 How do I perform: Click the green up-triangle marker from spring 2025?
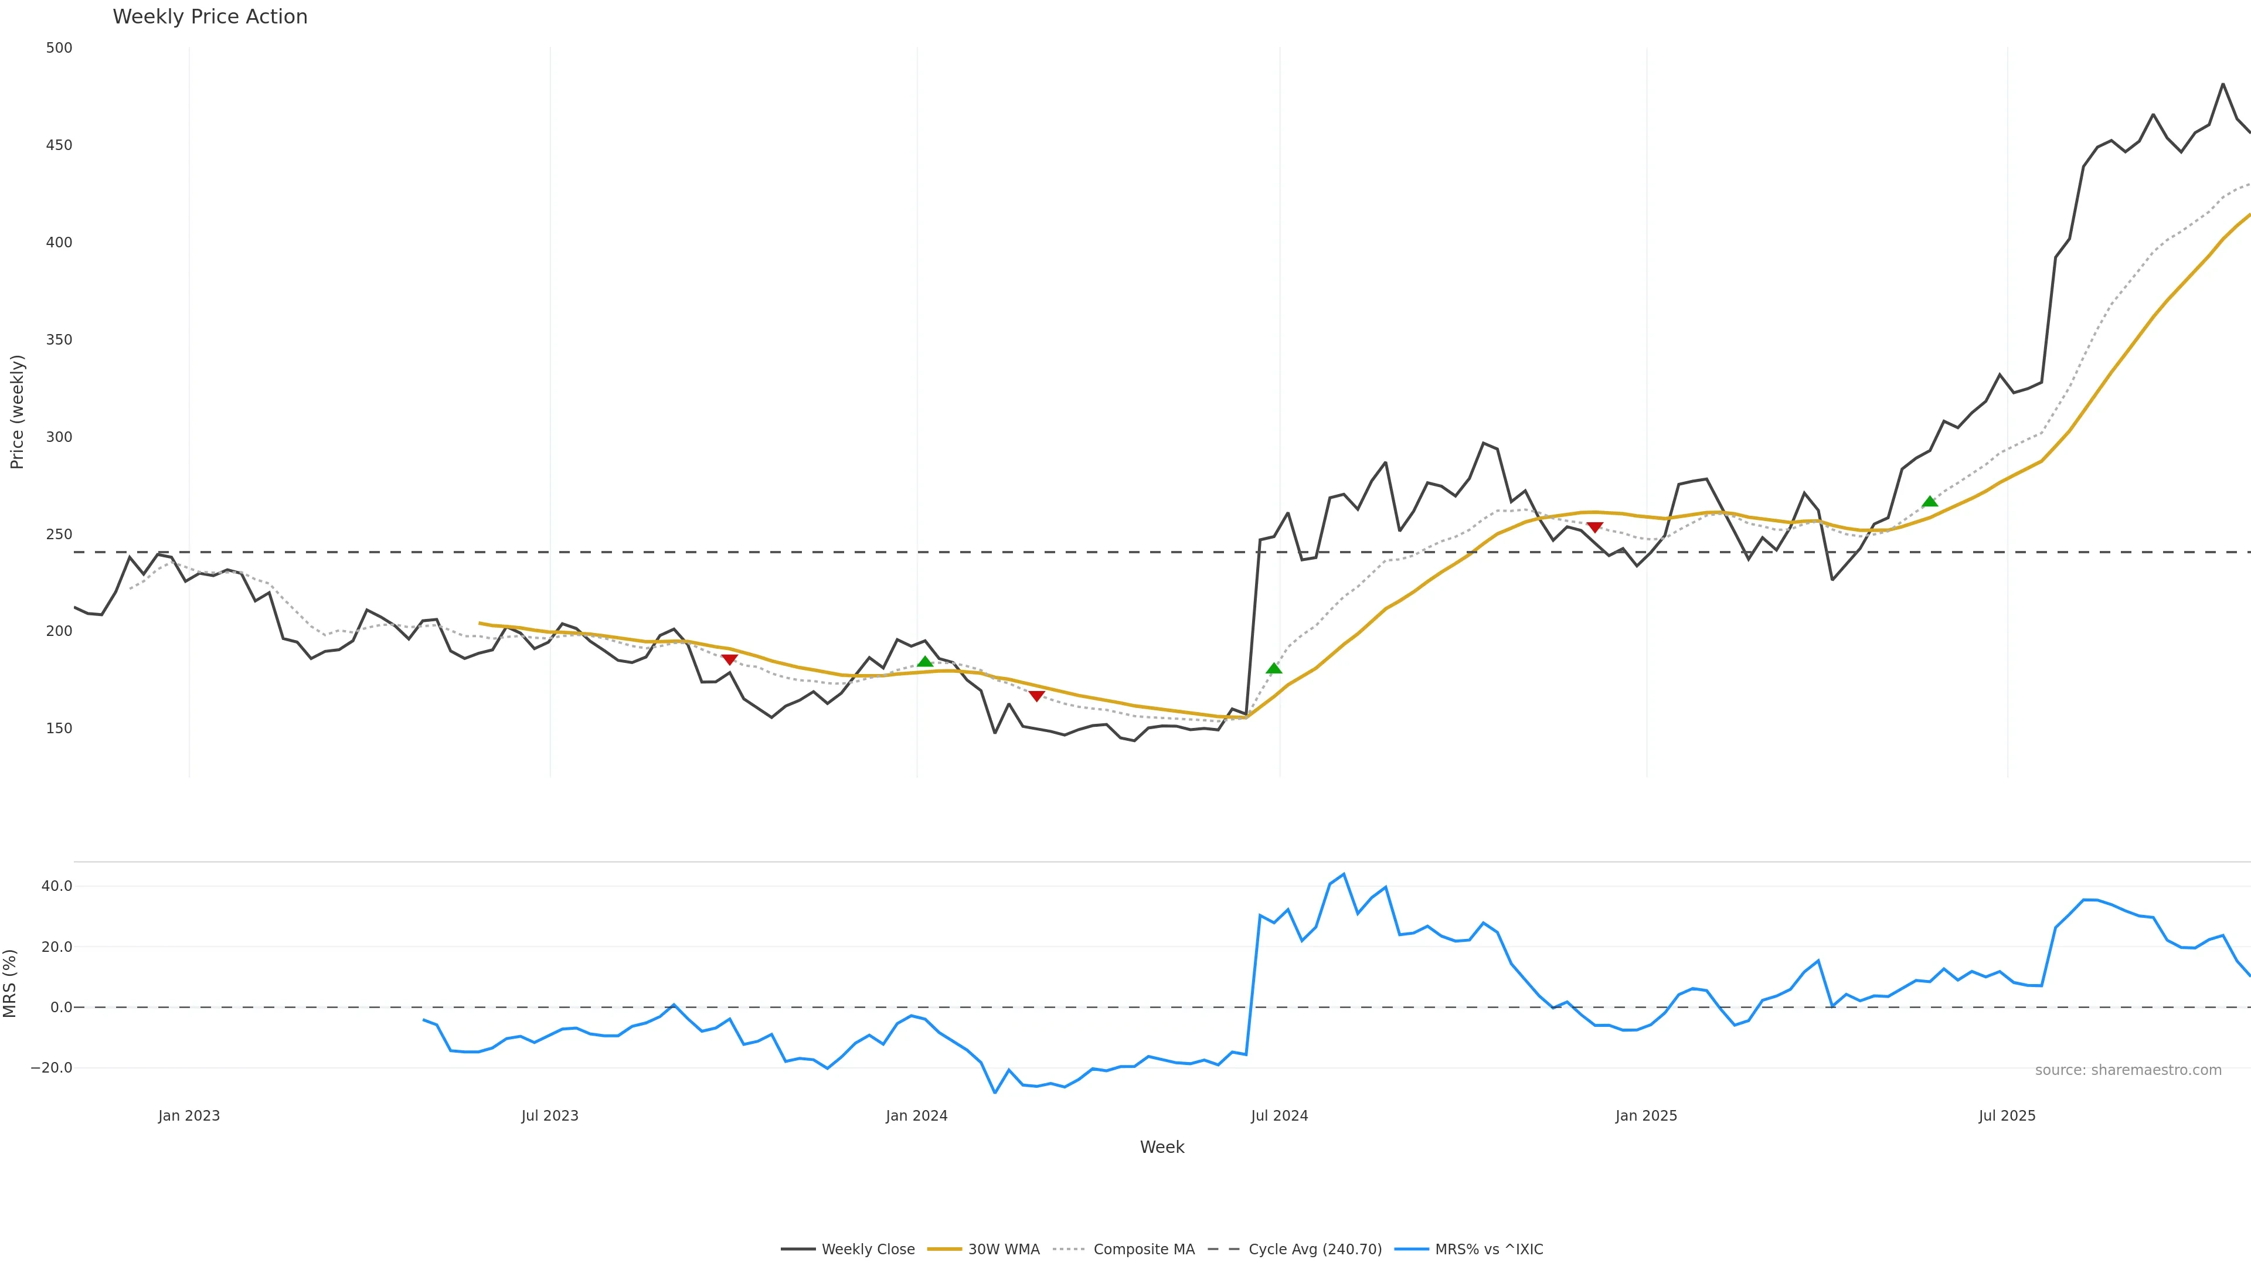click(x=1930, y=502)
